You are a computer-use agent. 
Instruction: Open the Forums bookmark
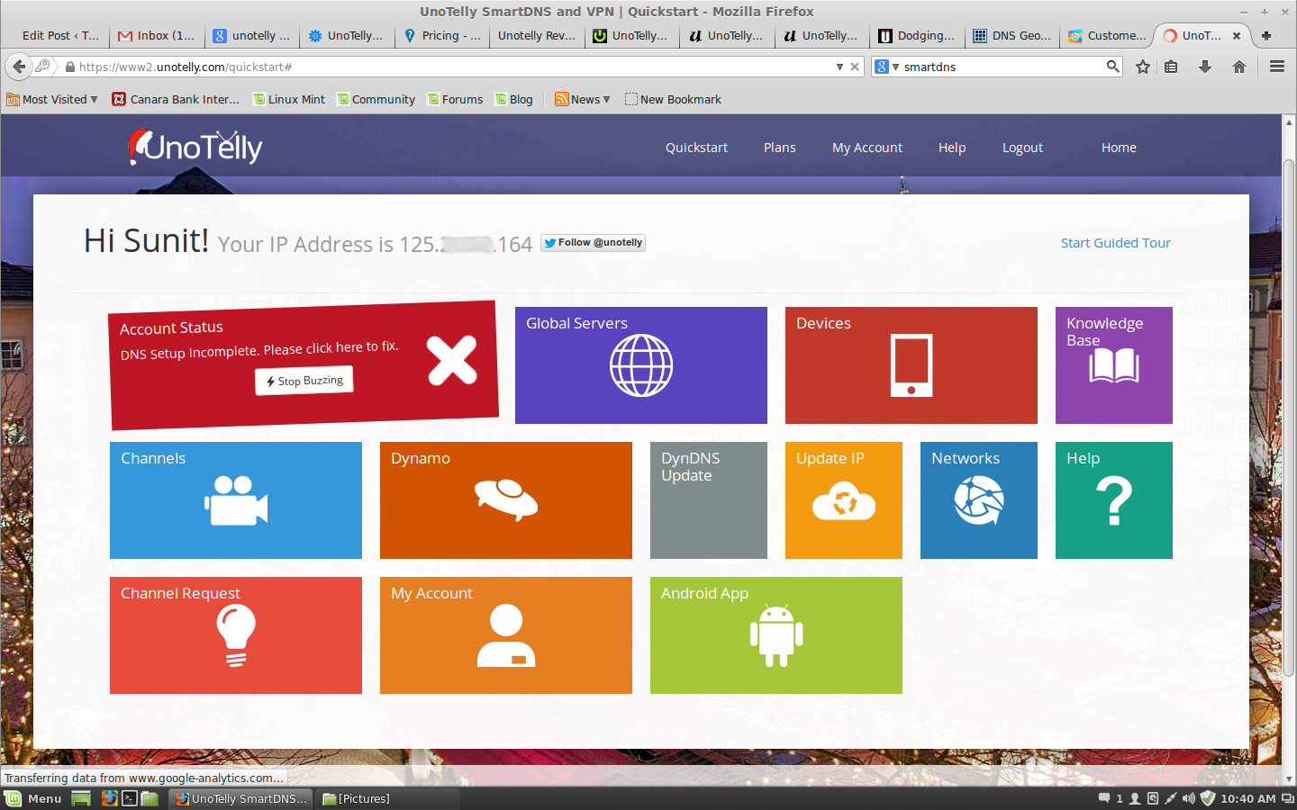tap(455, 99)
